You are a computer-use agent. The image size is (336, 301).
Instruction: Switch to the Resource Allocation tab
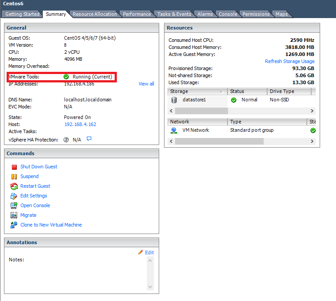point(95,14)
